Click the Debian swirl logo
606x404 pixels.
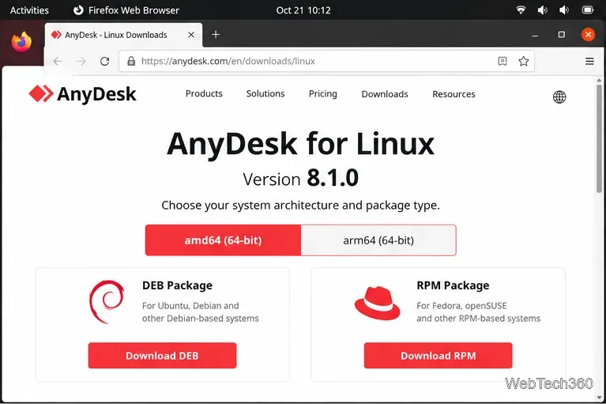click(107, 301)
